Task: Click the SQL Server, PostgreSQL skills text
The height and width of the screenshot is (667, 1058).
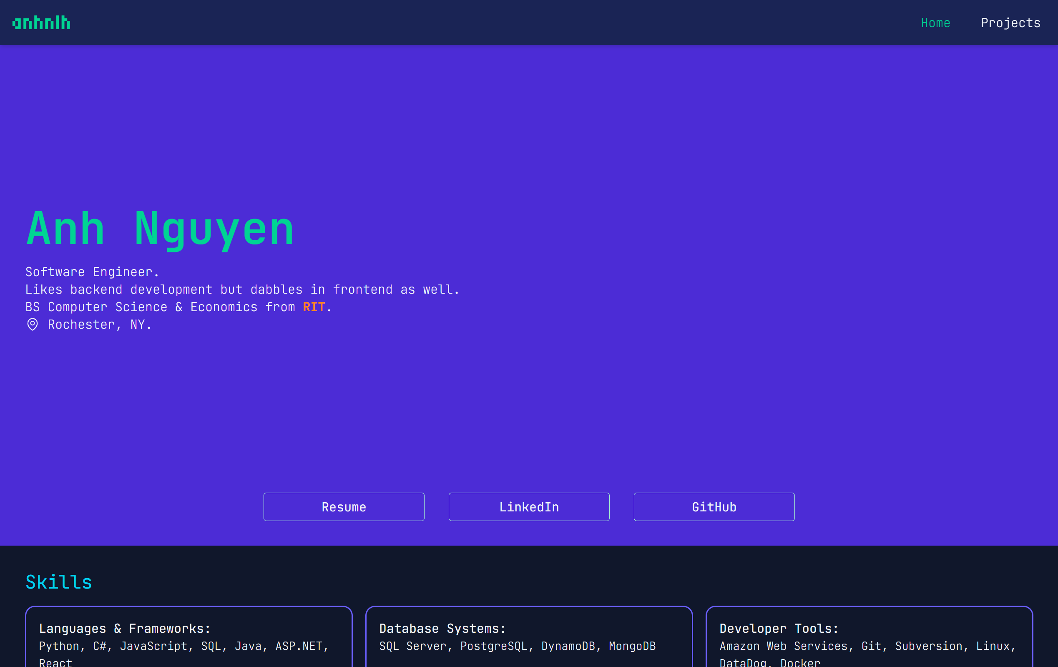Action: [517, 646]
